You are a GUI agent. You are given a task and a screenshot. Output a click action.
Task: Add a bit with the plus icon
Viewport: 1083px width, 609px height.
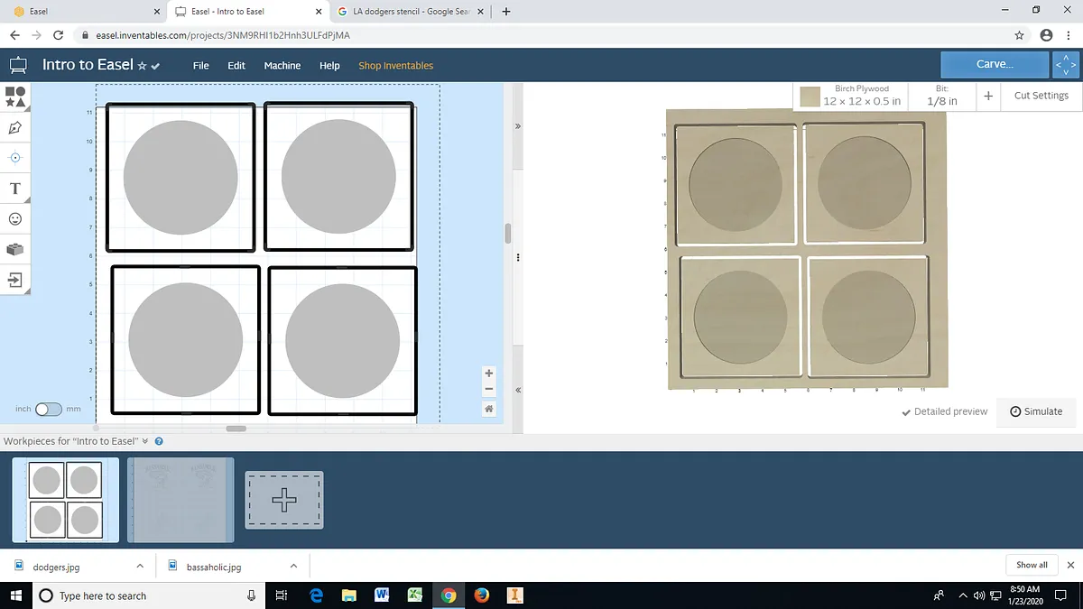pos(988,96)
